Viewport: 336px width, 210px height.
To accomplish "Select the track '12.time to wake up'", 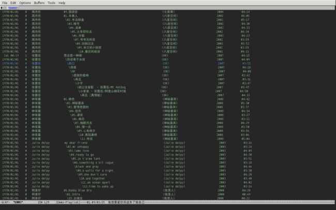I will (98, 187).
